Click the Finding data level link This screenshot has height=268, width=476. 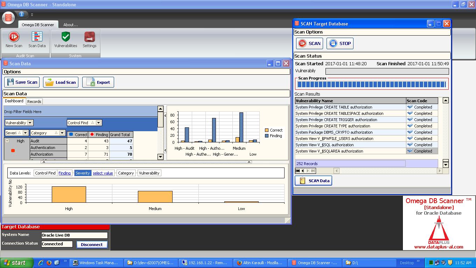[x=64, y=173]
